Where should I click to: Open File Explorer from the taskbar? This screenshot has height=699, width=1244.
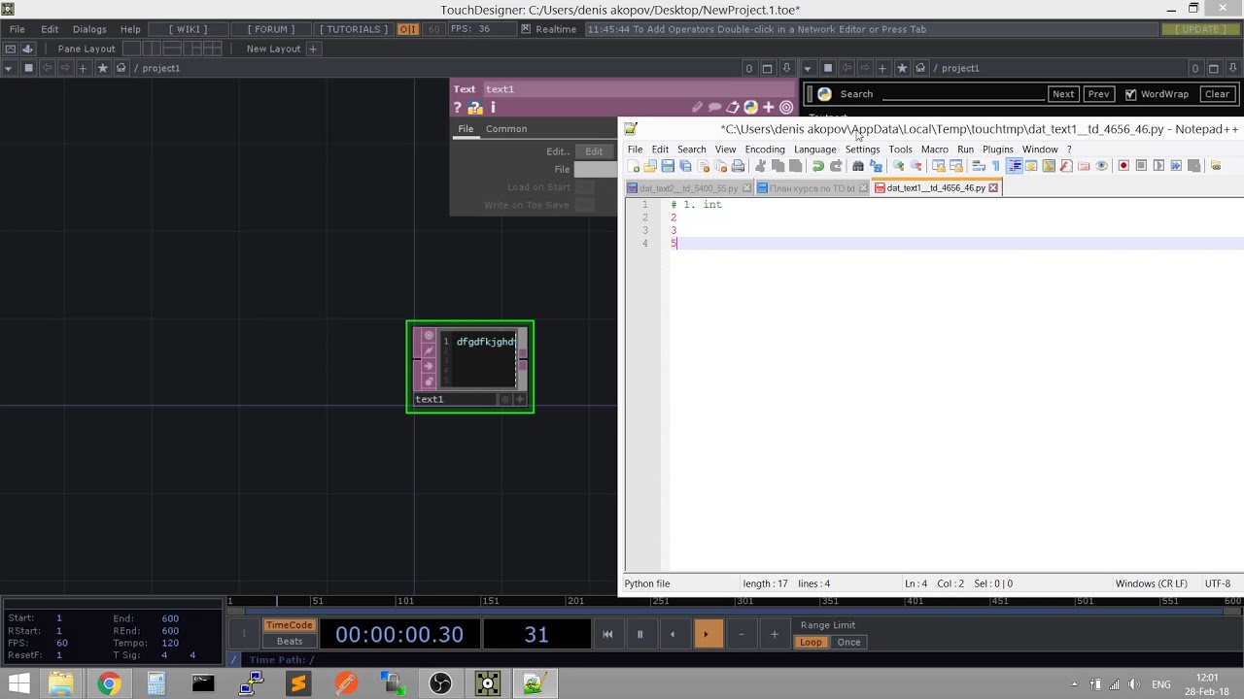click(x=60, y=683)
